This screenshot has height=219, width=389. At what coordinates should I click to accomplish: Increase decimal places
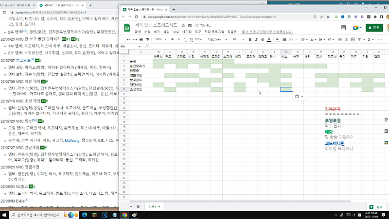tap(191, 39)
